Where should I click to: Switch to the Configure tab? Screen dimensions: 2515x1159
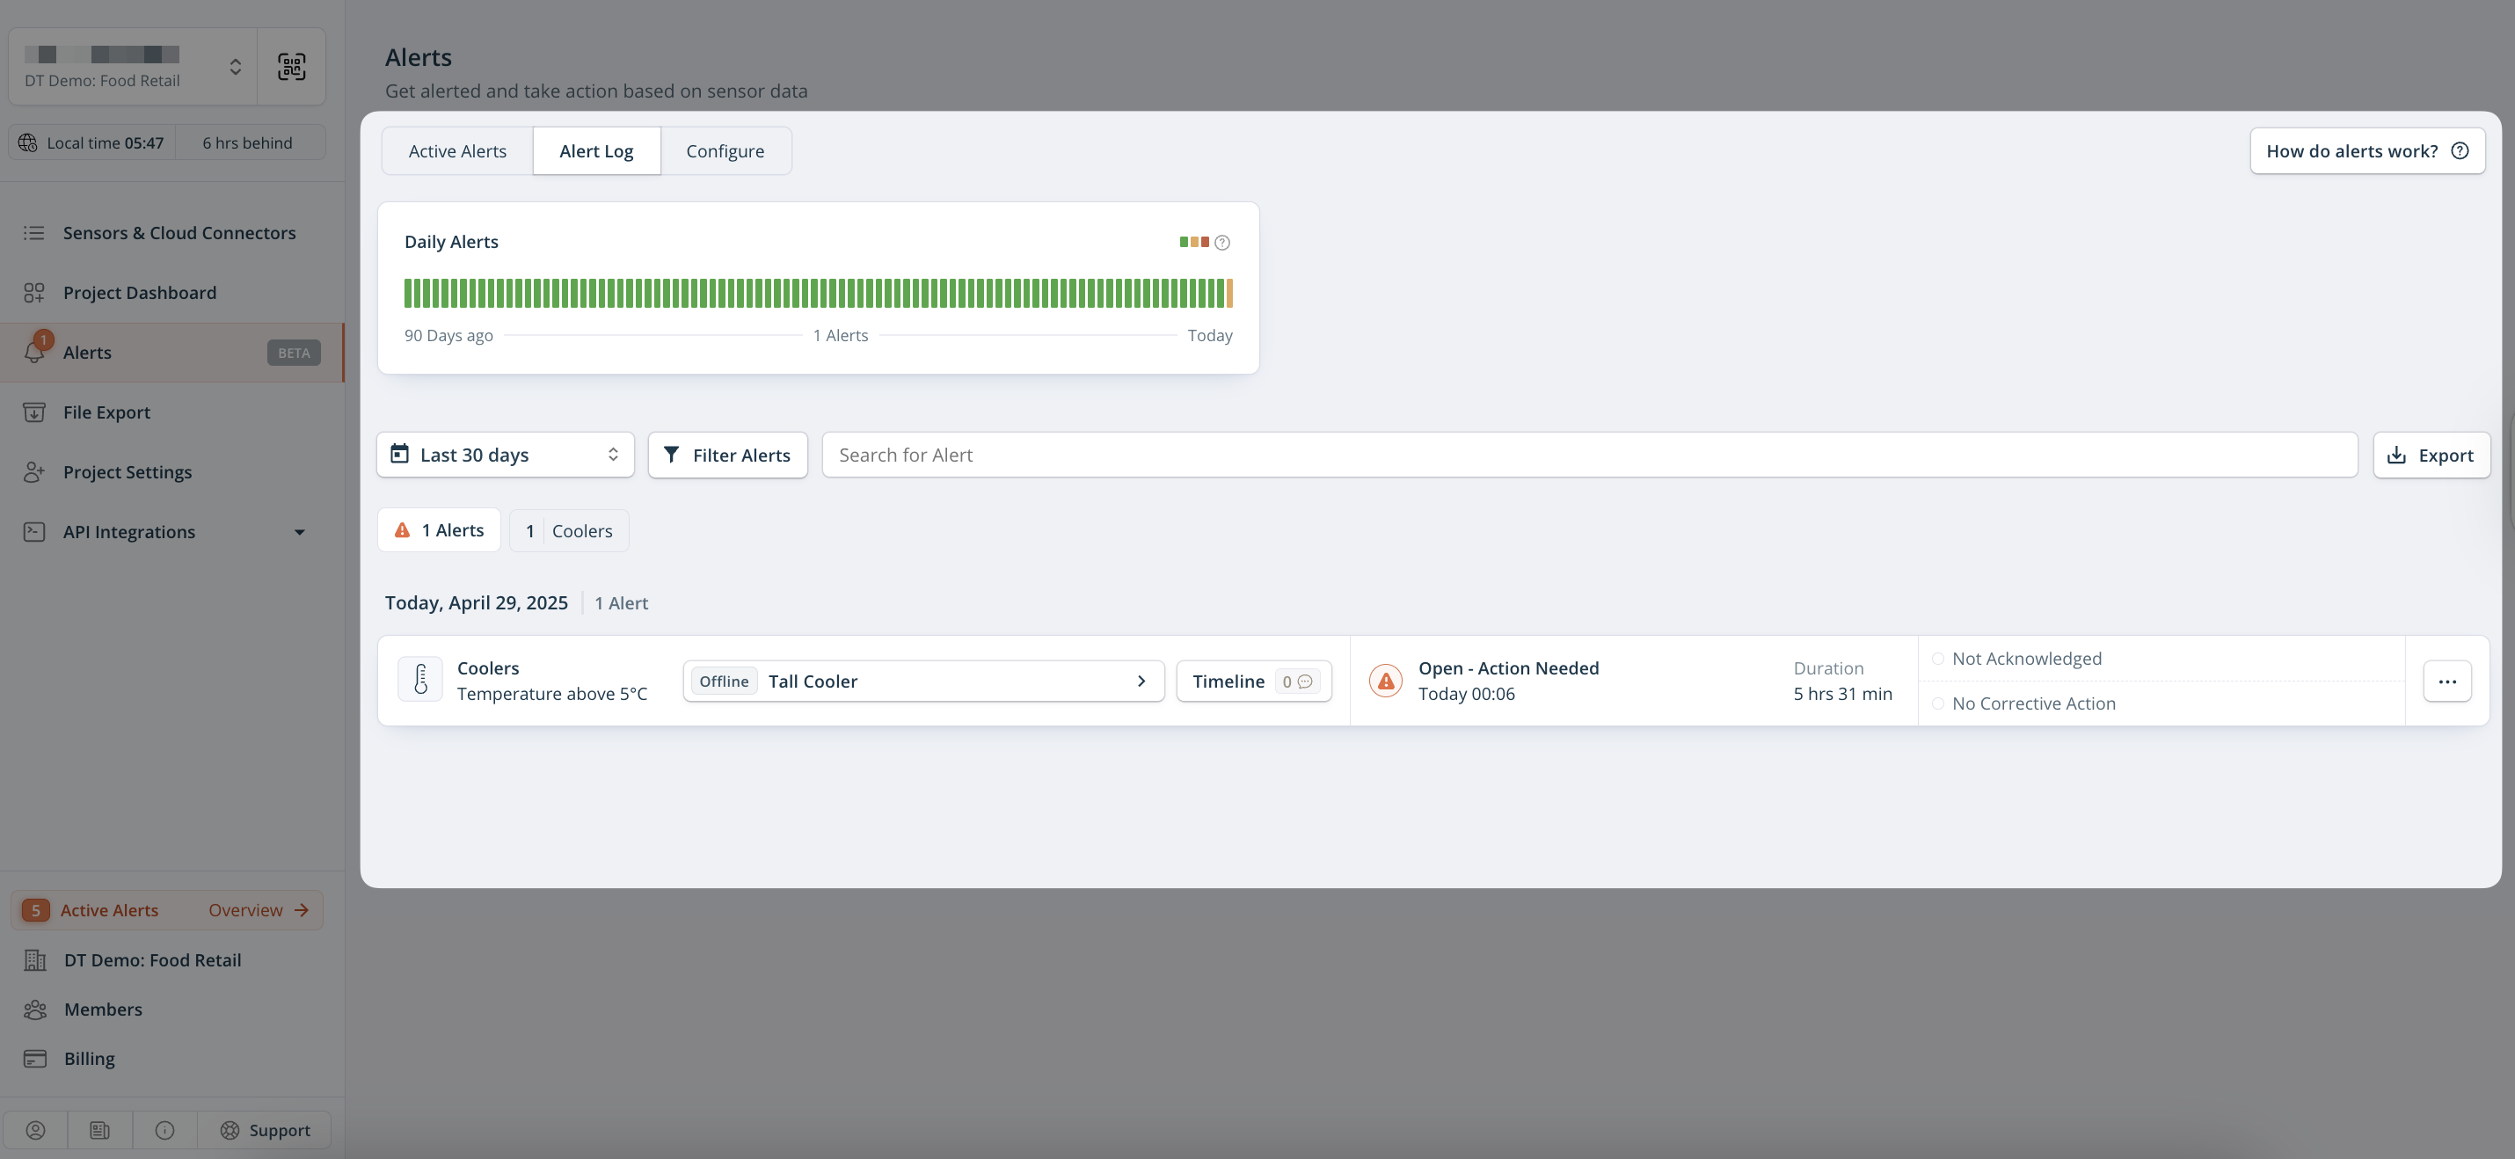coord(725,151)
